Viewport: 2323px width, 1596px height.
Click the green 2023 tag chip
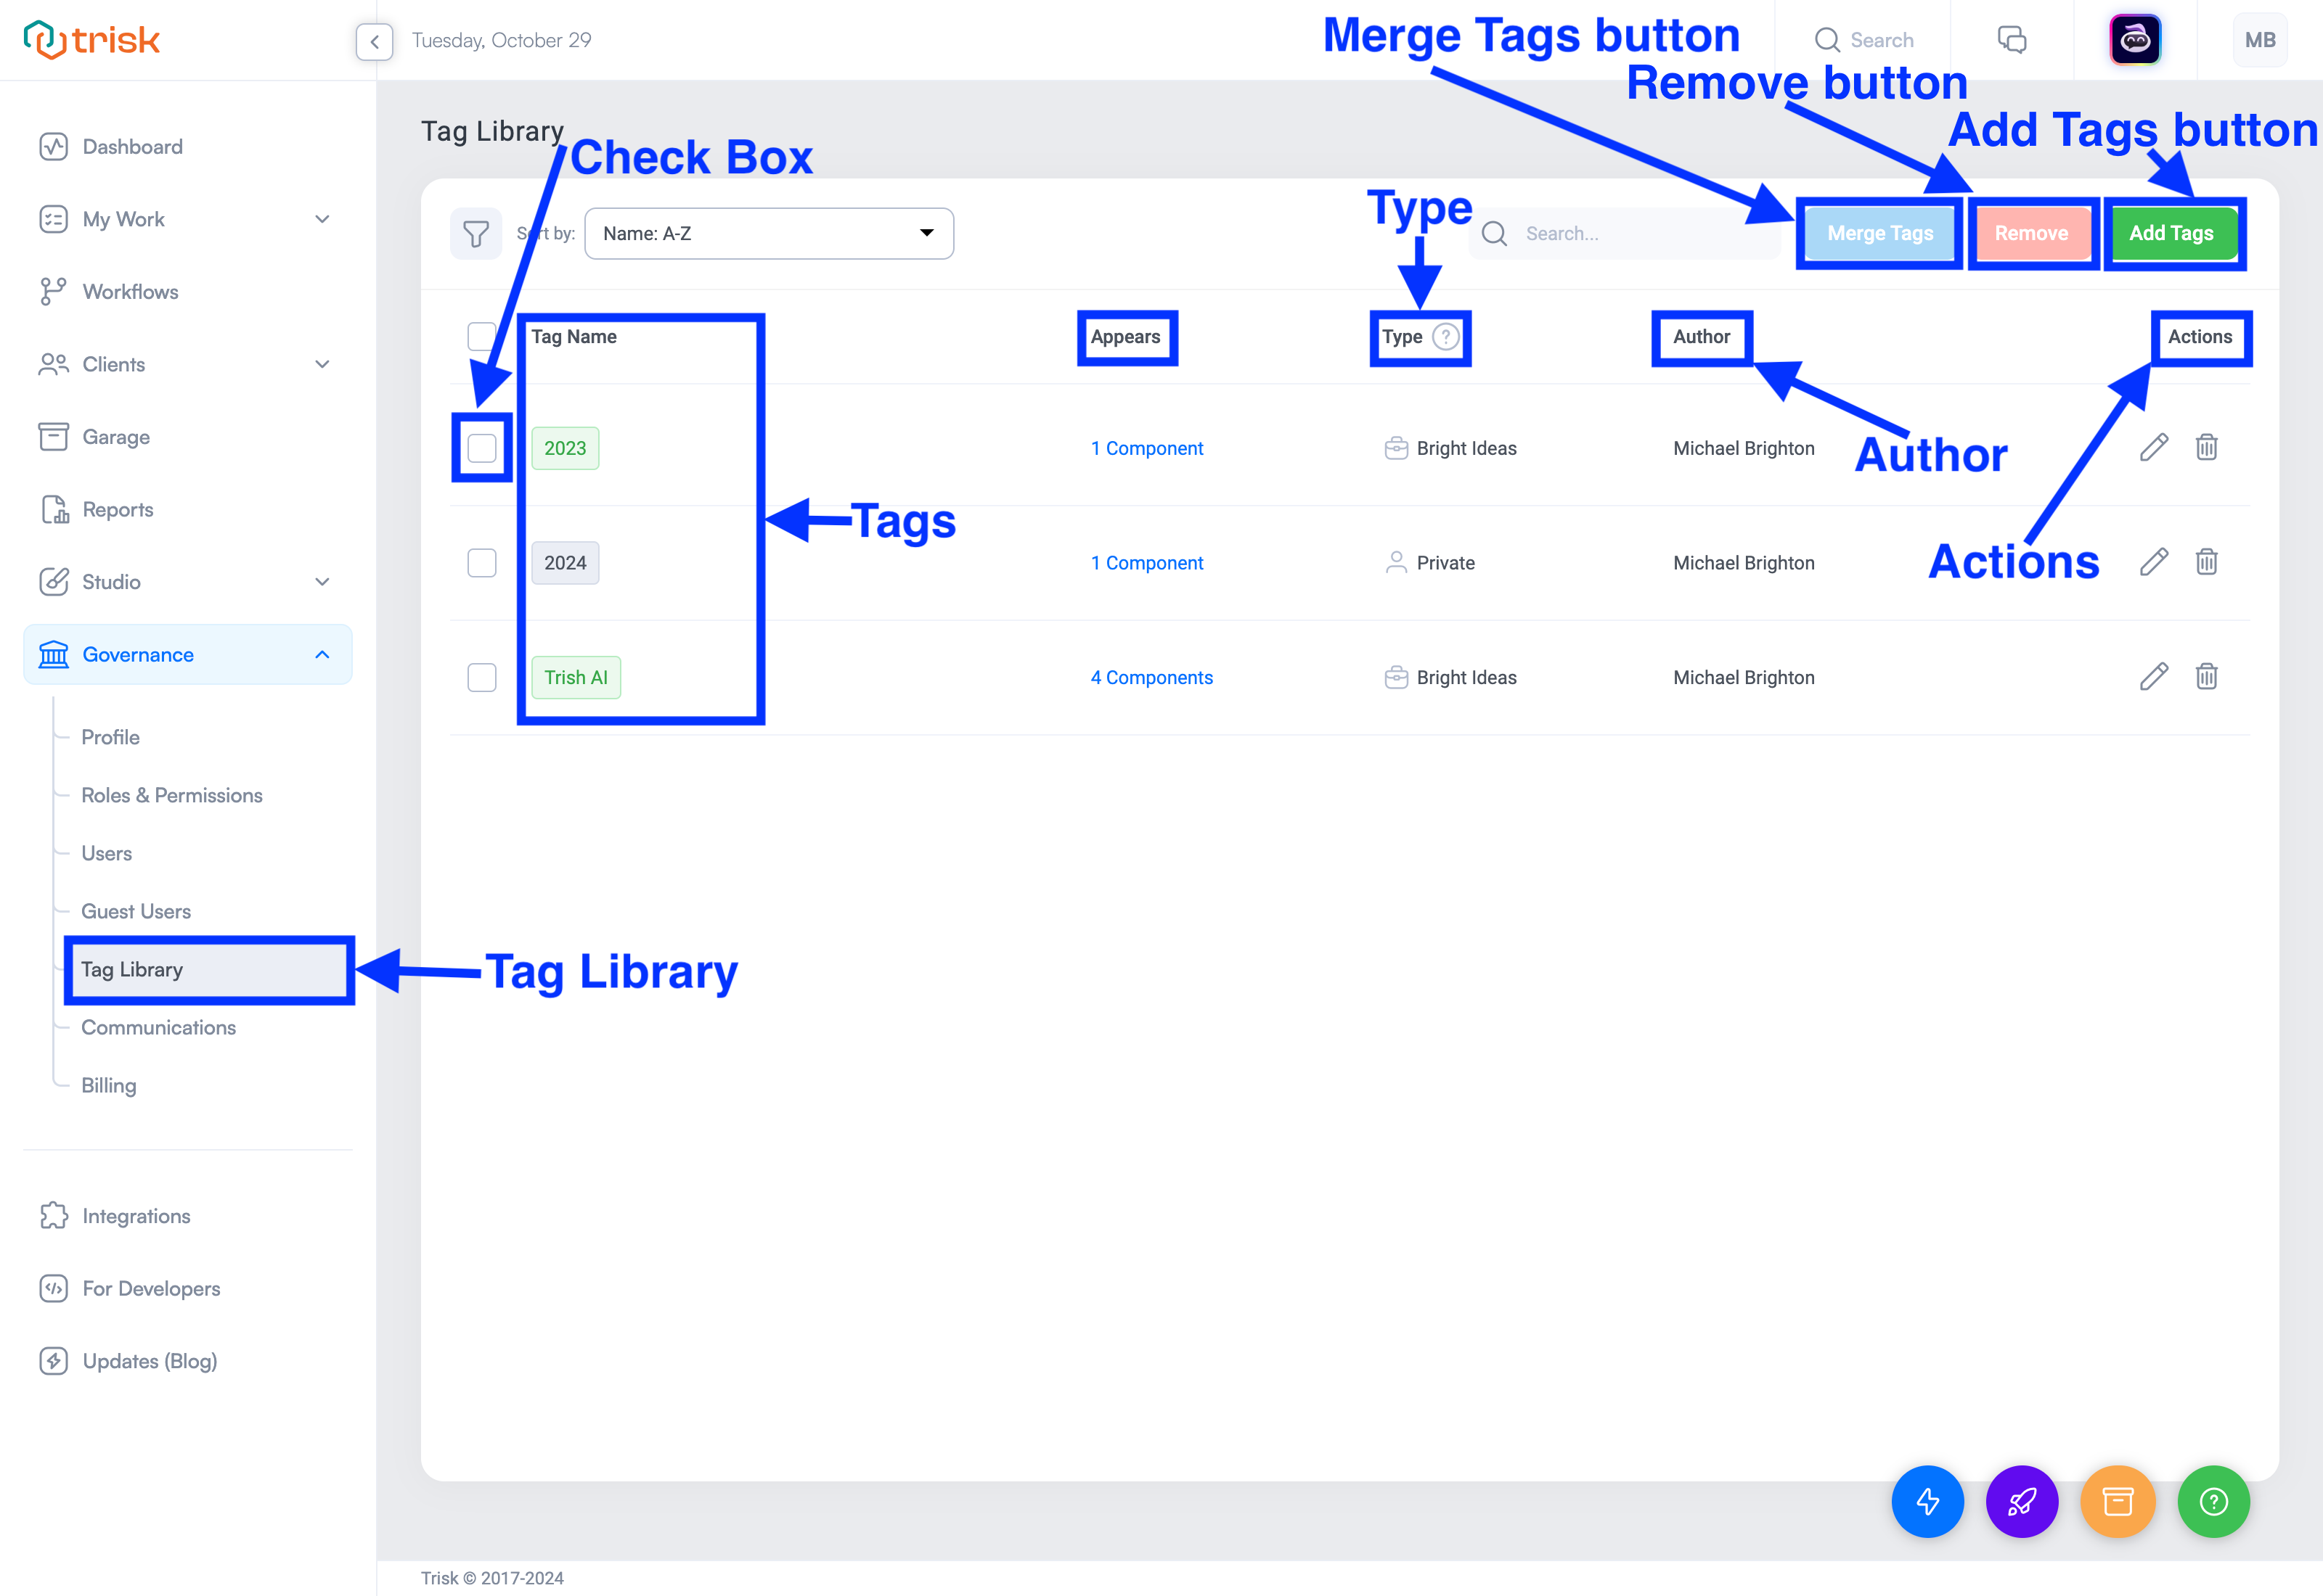coord(564,448)
